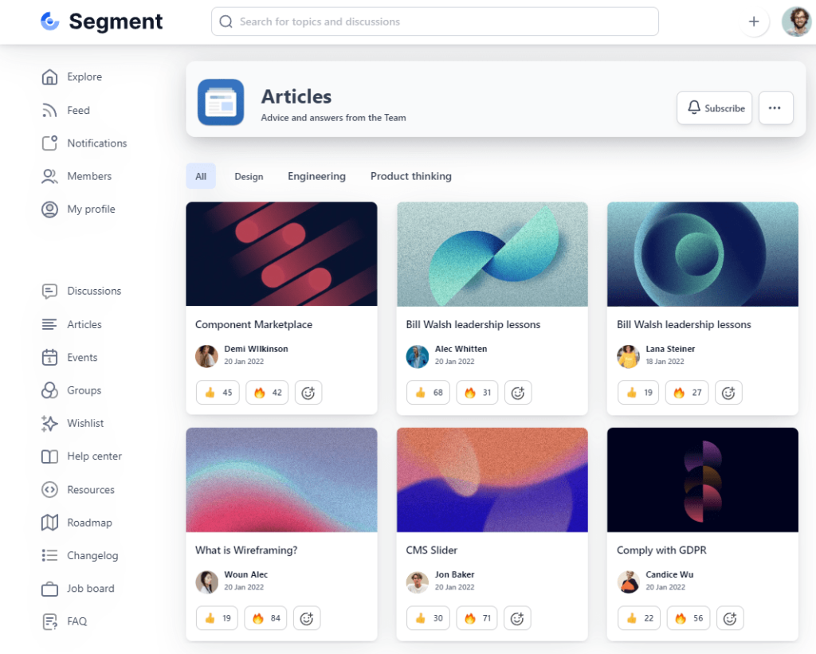This screenshot has height=654, width=816.
Task: Click the Job board briefcase icon
Action: point(49,589)
